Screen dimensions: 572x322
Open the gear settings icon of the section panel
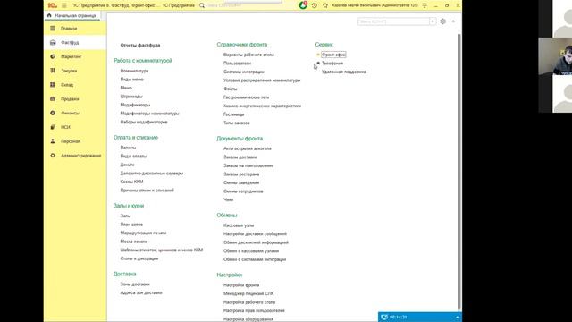(443, 21)
